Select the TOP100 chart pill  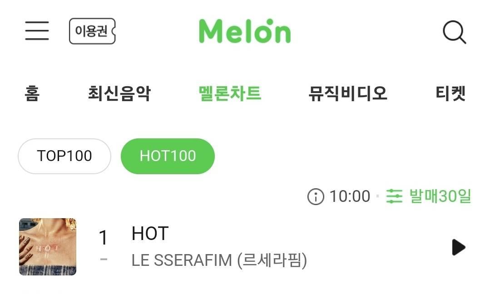point(64,156)
